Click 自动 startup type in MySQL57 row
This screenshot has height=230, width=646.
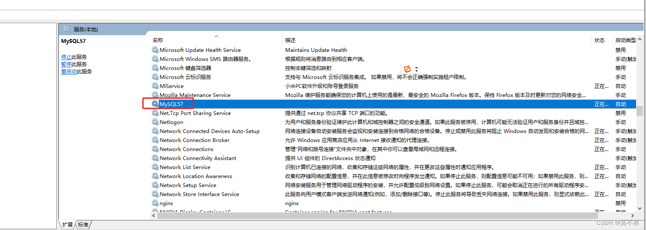tap(621, 104)
